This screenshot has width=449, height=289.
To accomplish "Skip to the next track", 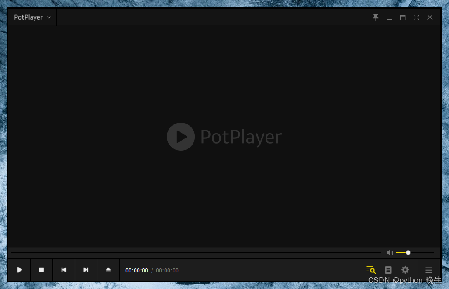I will coord(86,270).
